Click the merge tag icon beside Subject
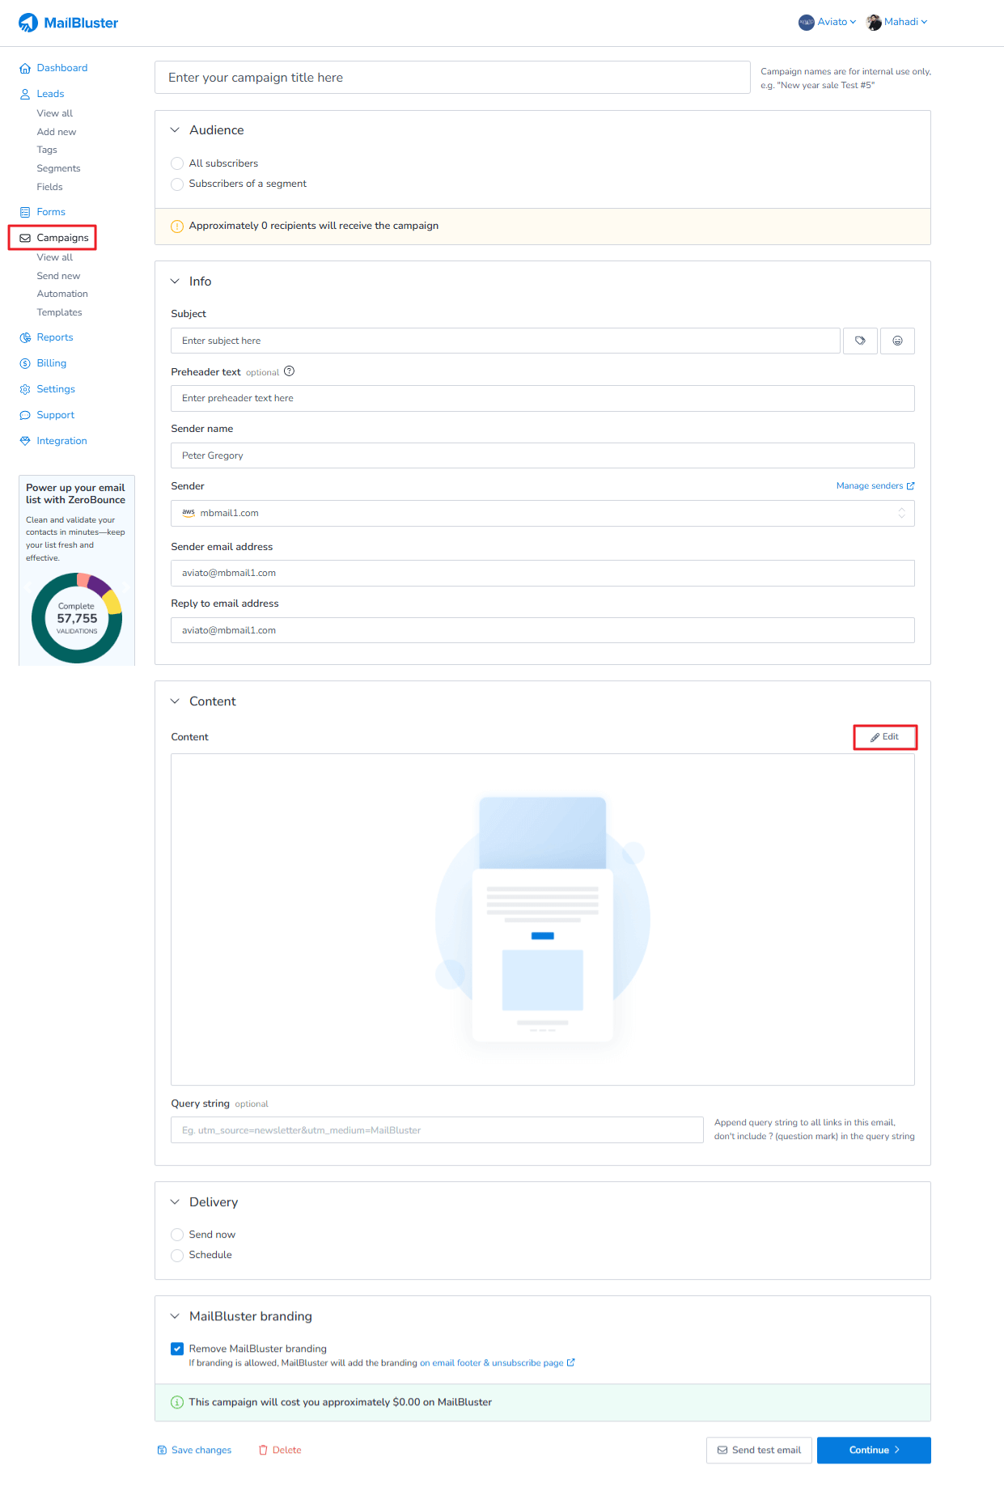Image resolution: width=1004 pixels, height=1491 pixels. pos(860,341)
